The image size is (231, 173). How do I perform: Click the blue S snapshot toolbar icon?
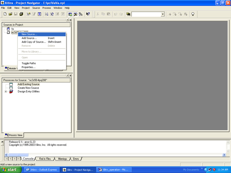pyautogui.click(x=40, y=14)
